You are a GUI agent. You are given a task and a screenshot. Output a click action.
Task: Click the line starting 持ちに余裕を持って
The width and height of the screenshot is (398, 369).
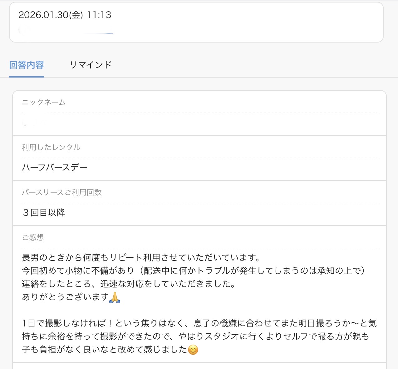pos(195,336)
